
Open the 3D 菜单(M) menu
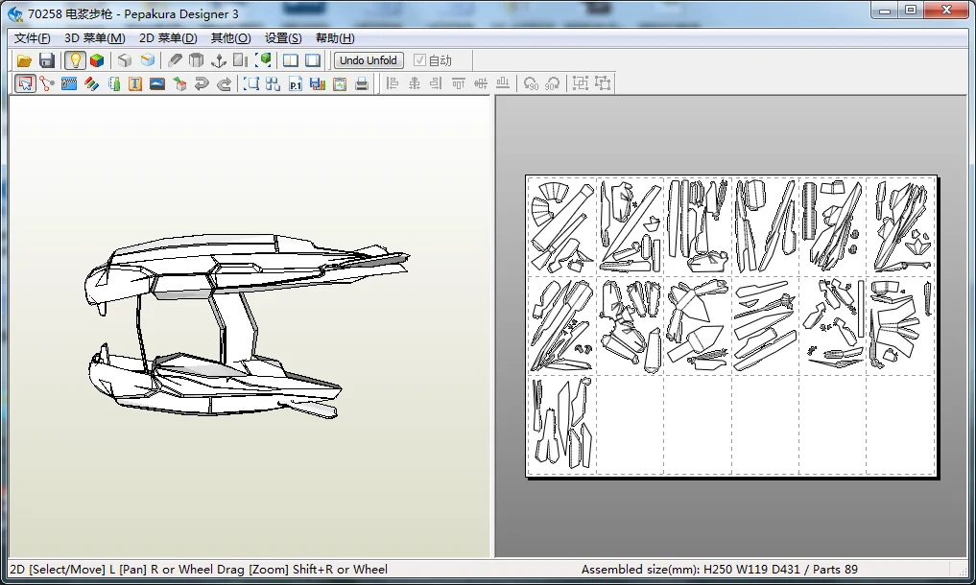95,38
